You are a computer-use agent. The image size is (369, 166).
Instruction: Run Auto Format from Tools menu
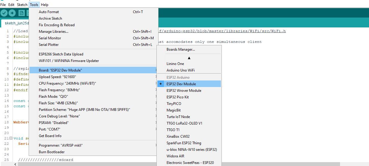click(x=93, y=12)
